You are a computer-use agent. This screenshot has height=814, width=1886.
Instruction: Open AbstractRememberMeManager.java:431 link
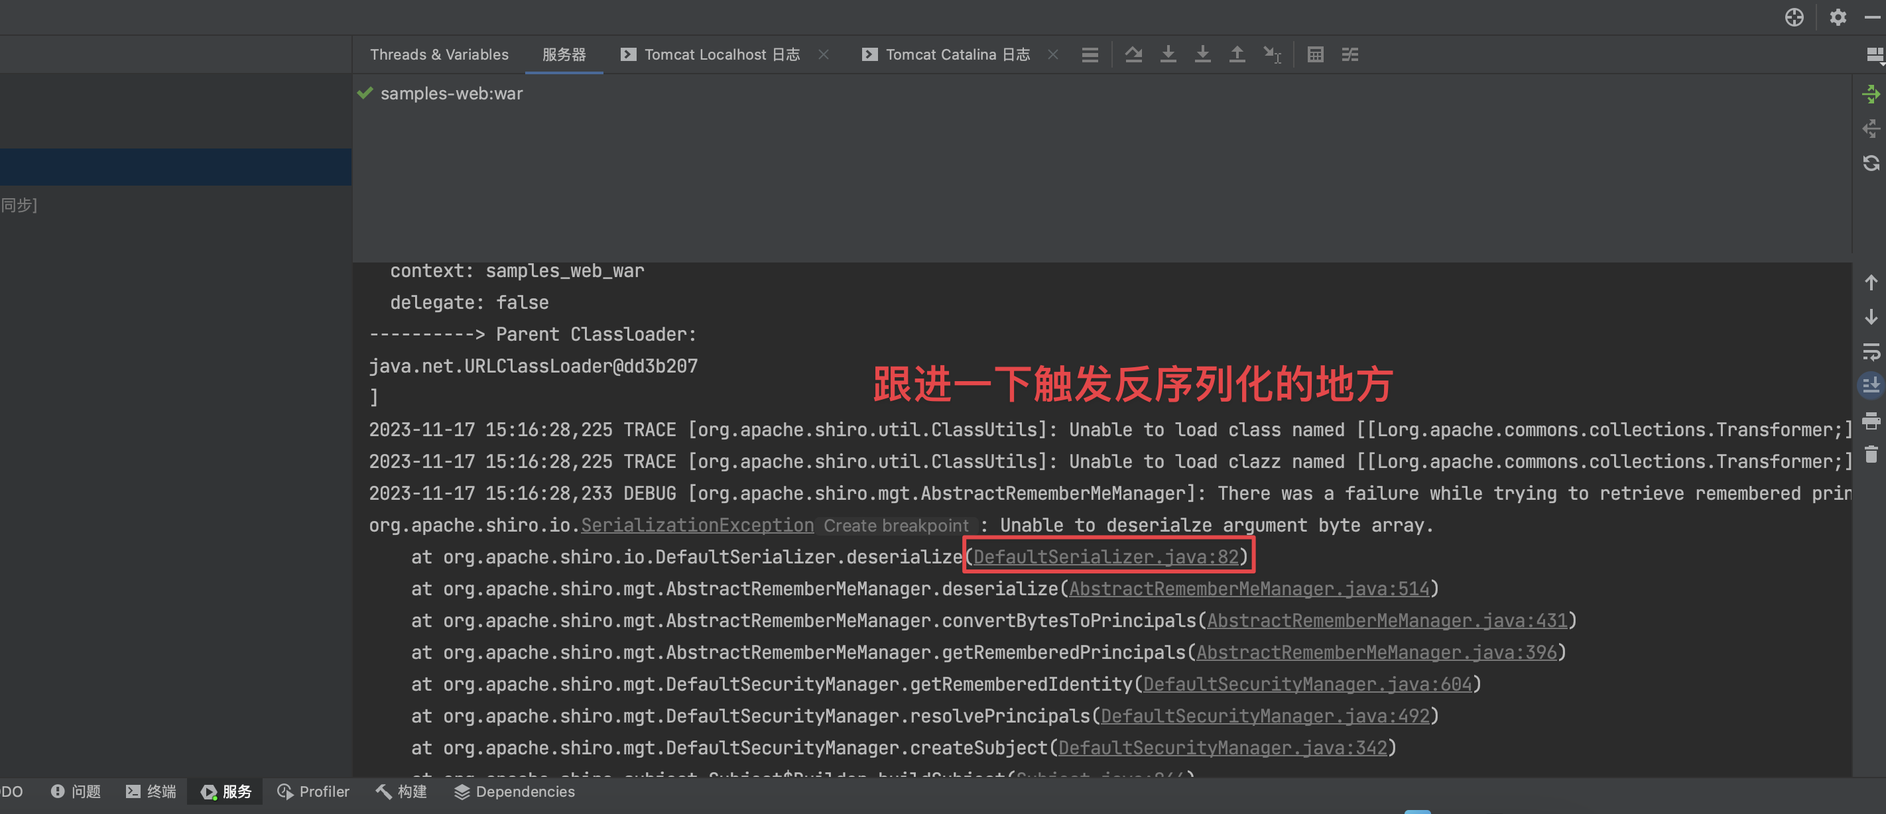[x=1387, y=620]
